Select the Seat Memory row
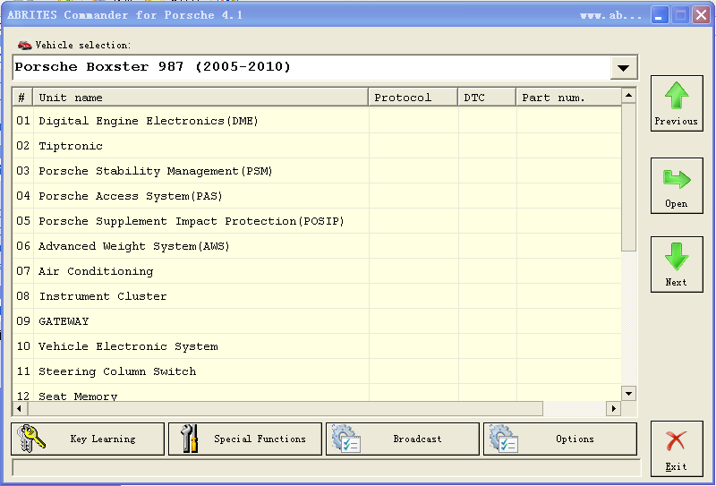Image resolution: width=716 pixels, height=486 pixels. [317, 393]
